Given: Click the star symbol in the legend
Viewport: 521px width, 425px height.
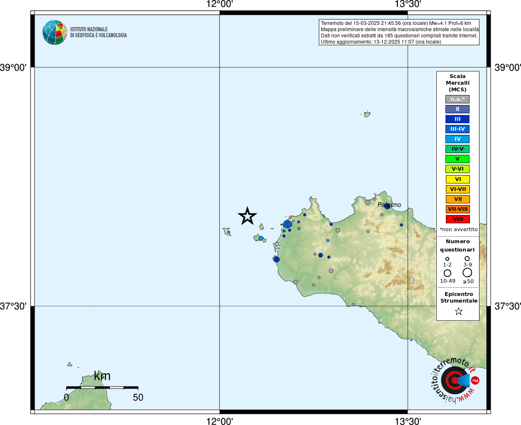Looking at the screenshot, I should pos(458,311).
